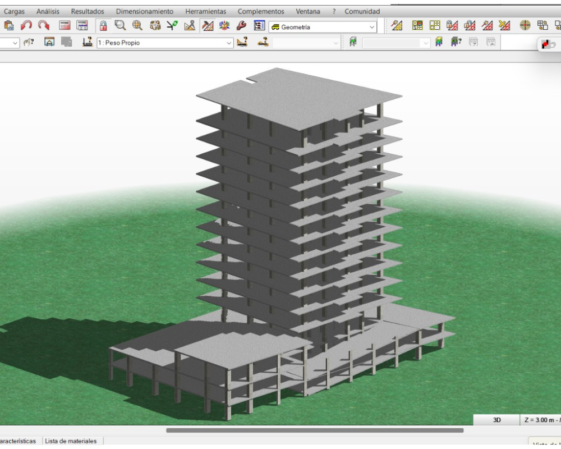The image size is (561, 449).
Task: Open the Análisis menu
Action: coord(48,11)
